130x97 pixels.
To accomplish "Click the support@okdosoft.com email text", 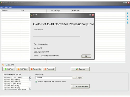I will point(50,56).
